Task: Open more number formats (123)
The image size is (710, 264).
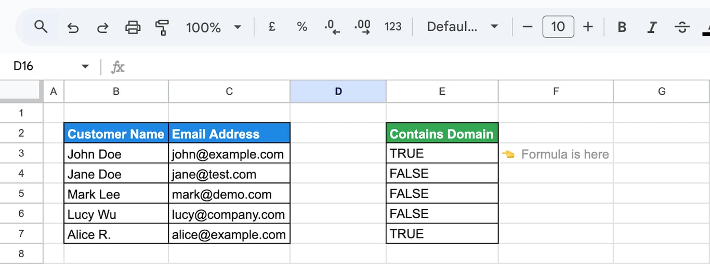Action: coord(393,27)
